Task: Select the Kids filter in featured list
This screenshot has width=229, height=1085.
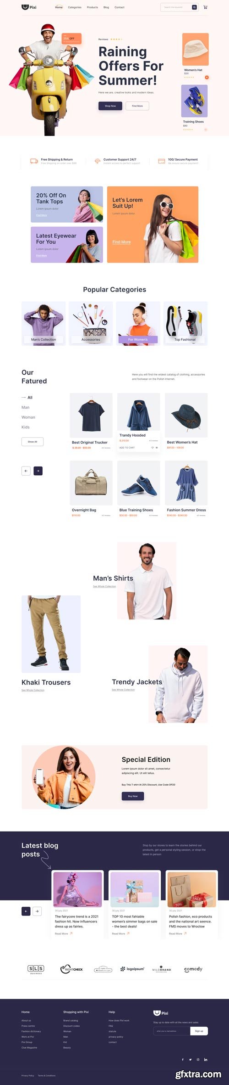Action: [26, 427]
